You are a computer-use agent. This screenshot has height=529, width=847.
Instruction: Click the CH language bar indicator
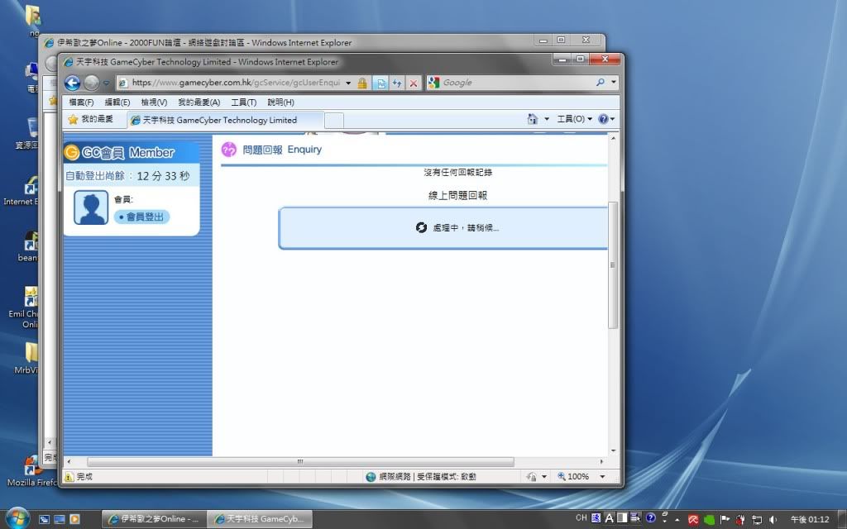581,517
